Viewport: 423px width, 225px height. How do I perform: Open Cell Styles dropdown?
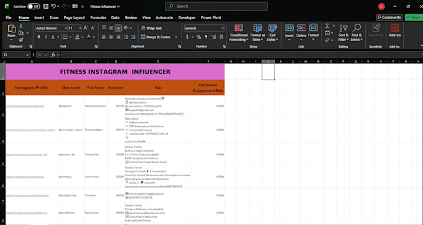pyautogui.click(x=272, y=32)
